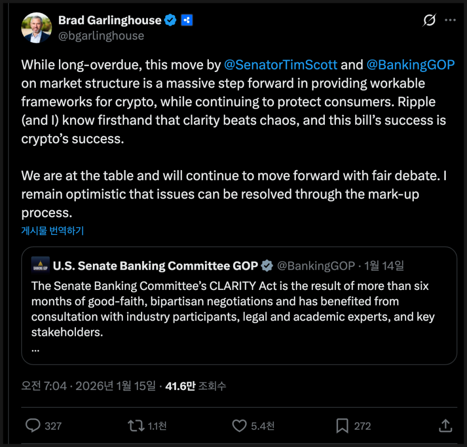Repost this post via retweet icon
Image resolution: width=467 pixels, height=447 pixels.
coord(136,425)
